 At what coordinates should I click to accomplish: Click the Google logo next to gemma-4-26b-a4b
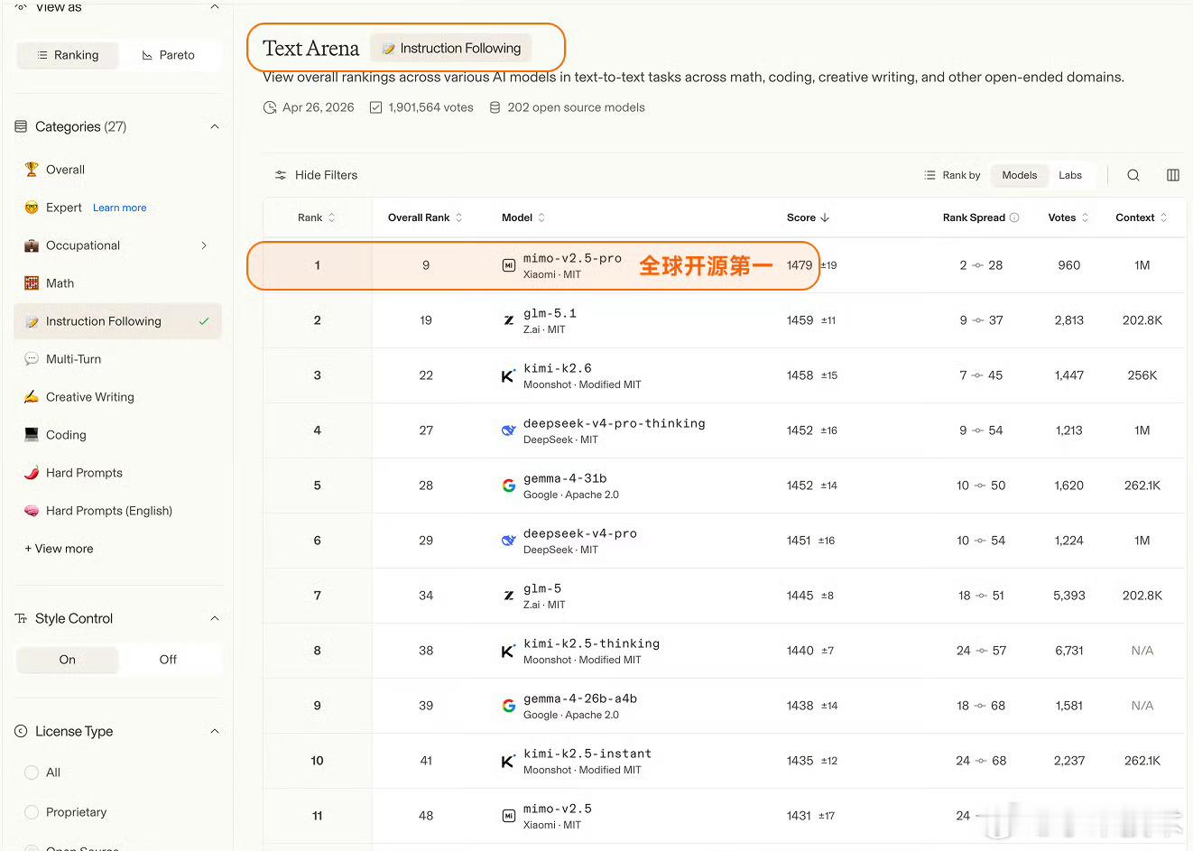(x=509, y=706)
